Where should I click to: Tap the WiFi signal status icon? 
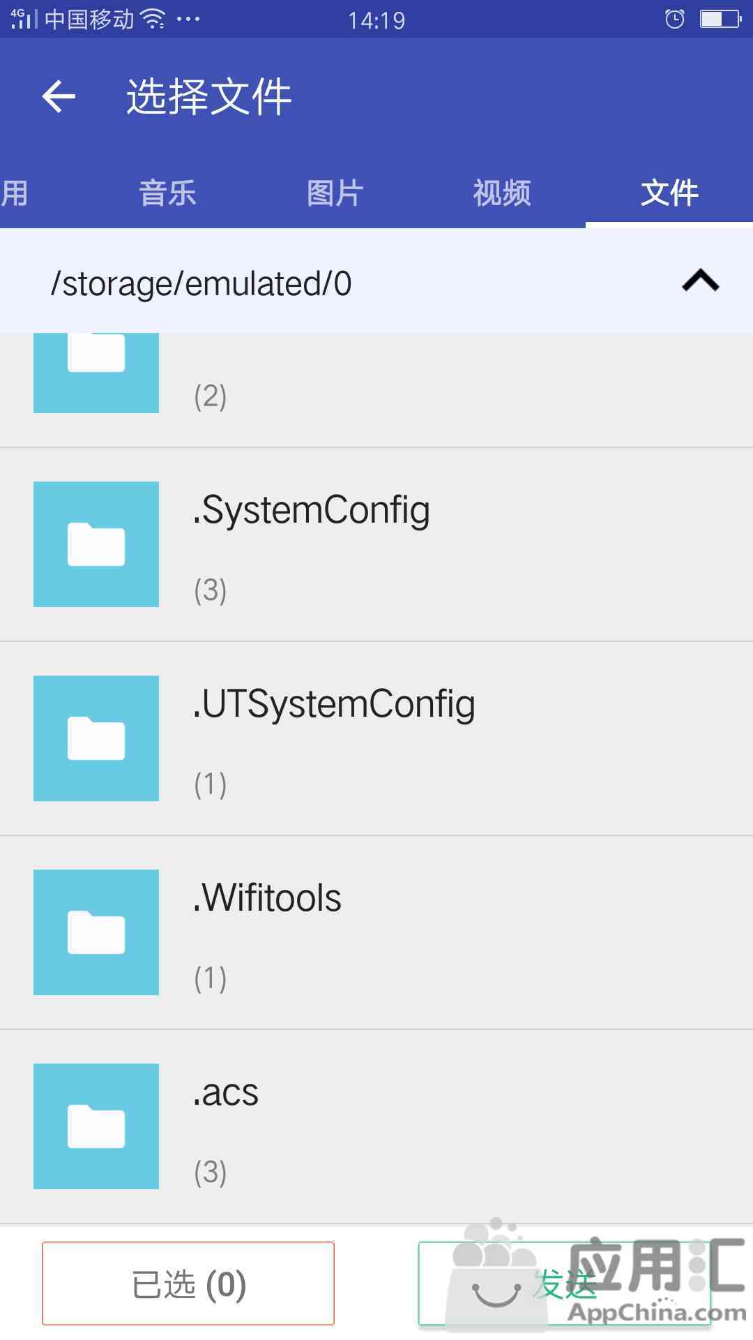pos(153,19)
